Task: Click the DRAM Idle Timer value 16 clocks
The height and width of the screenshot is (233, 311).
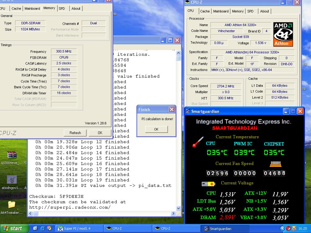Action: click(64, 93)
